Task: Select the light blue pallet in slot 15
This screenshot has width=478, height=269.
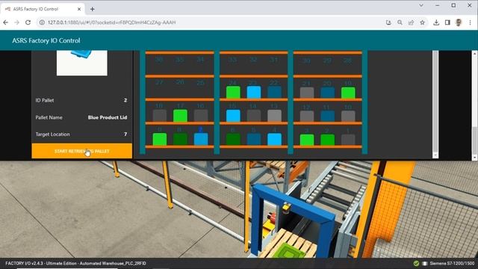Action: point(233,116)
